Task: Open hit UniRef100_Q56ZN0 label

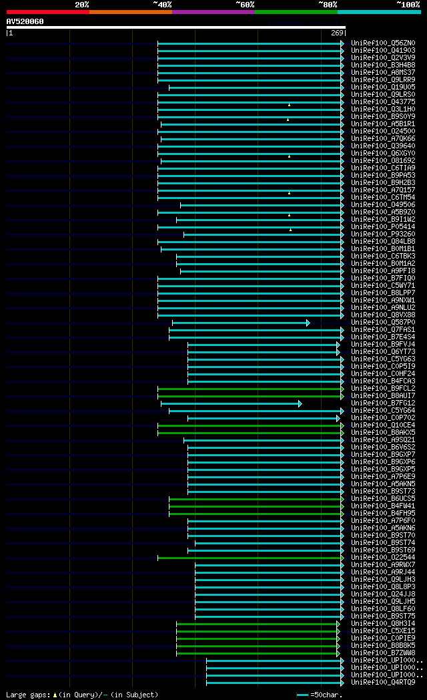Action: point(383,43)
